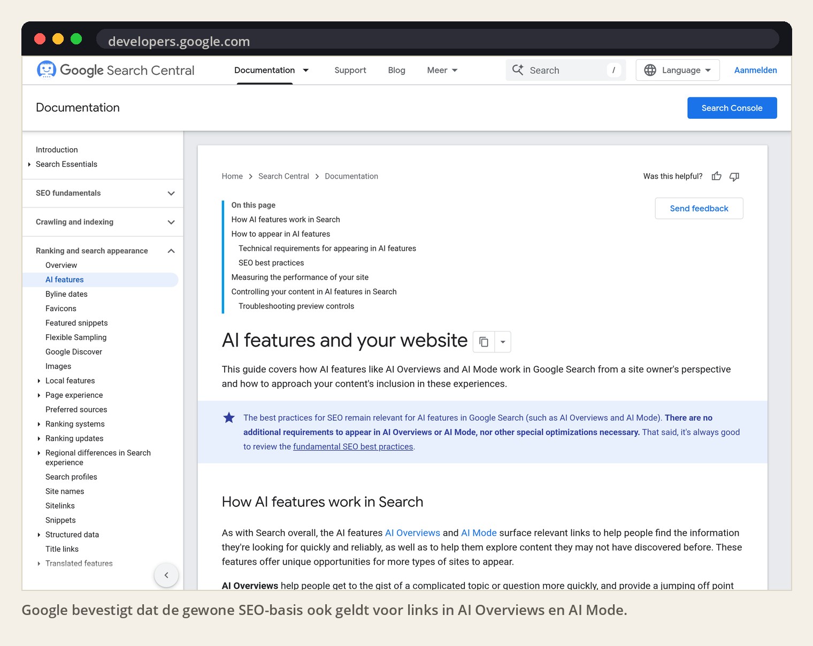Open Title links in the sidebar
Screen dimensions: 813x646
click(x=62, y=549)
